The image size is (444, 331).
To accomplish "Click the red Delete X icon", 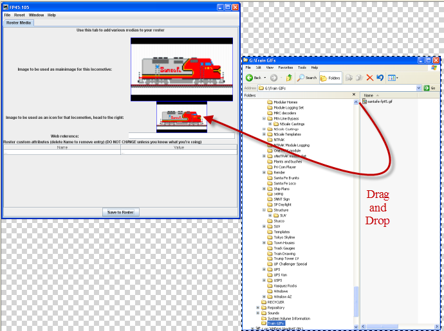I will (x=369, y=78).
